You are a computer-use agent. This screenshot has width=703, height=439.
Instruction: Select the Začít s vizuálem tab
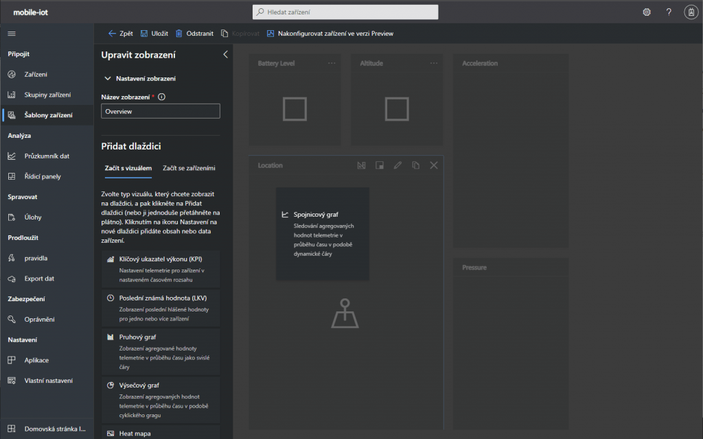[x=128, y=167]
